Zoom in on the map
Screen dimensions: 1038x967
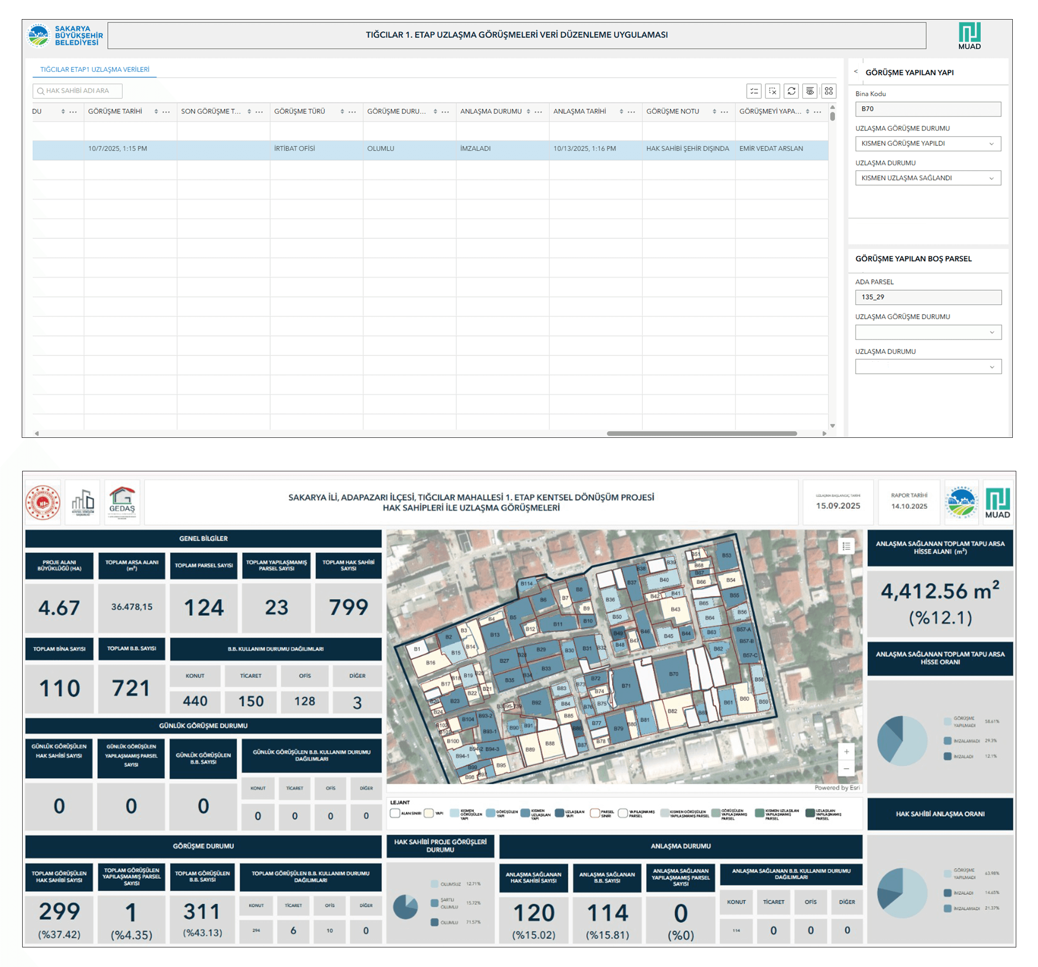pyautogui.click(x=847, y=751)
